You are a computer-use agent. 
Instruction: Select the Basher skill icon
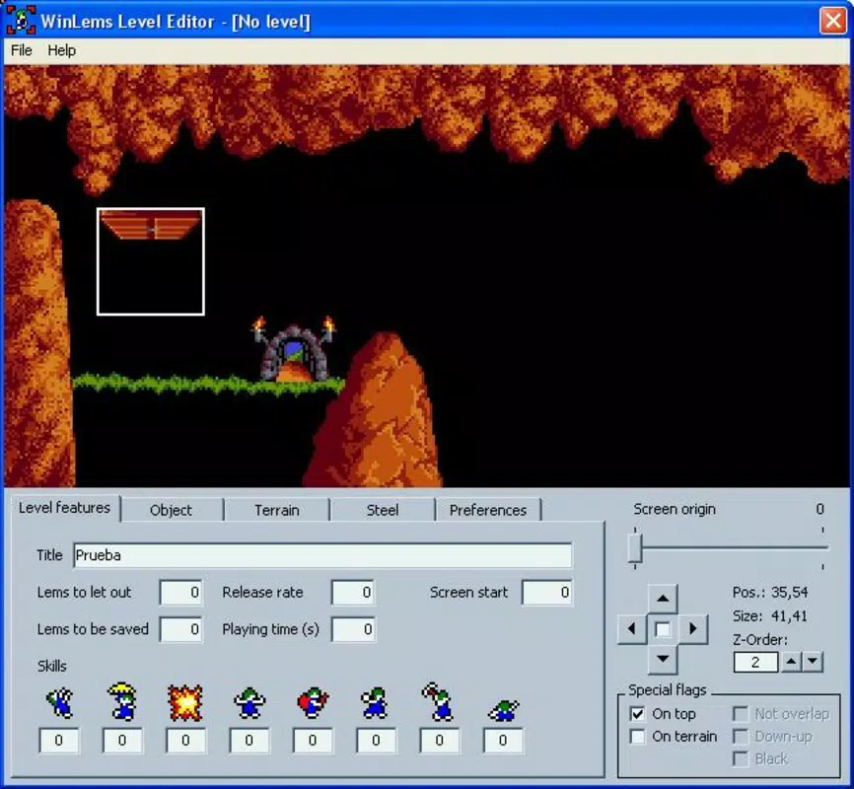pyautogui.click(x=376, y=702)
